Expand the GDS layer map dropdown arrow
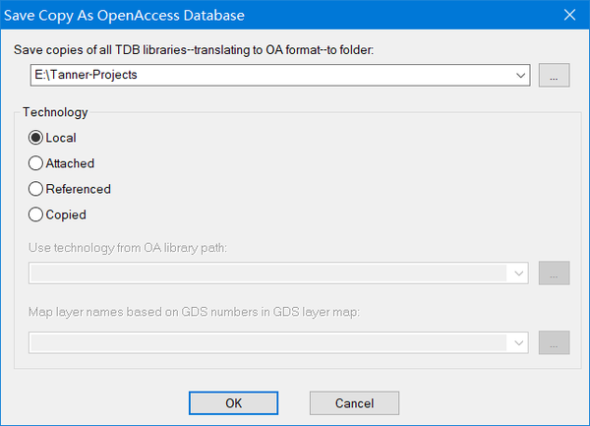Screen dimensions: 590x426 [520, 342]
